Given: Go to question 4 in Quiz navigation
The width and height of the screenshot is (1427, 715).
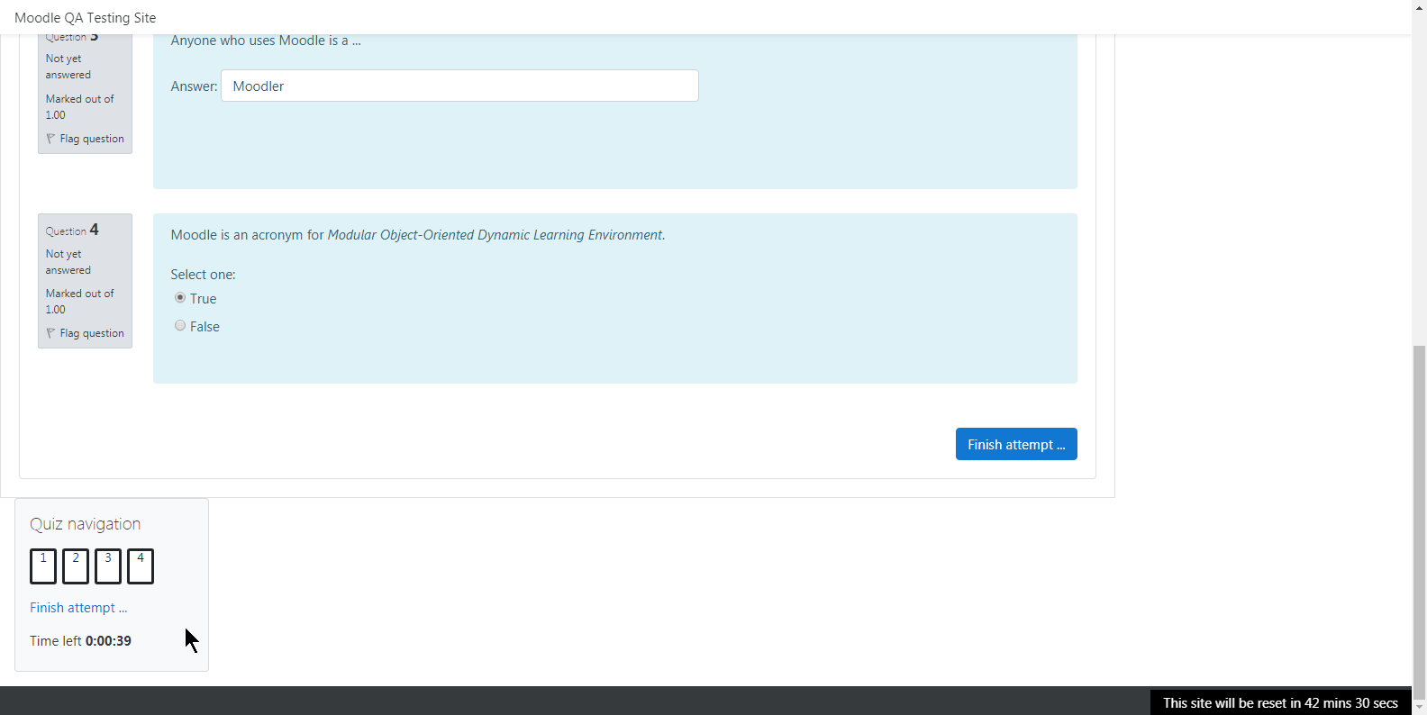Looking at the screenshot, I should point(141,566).
